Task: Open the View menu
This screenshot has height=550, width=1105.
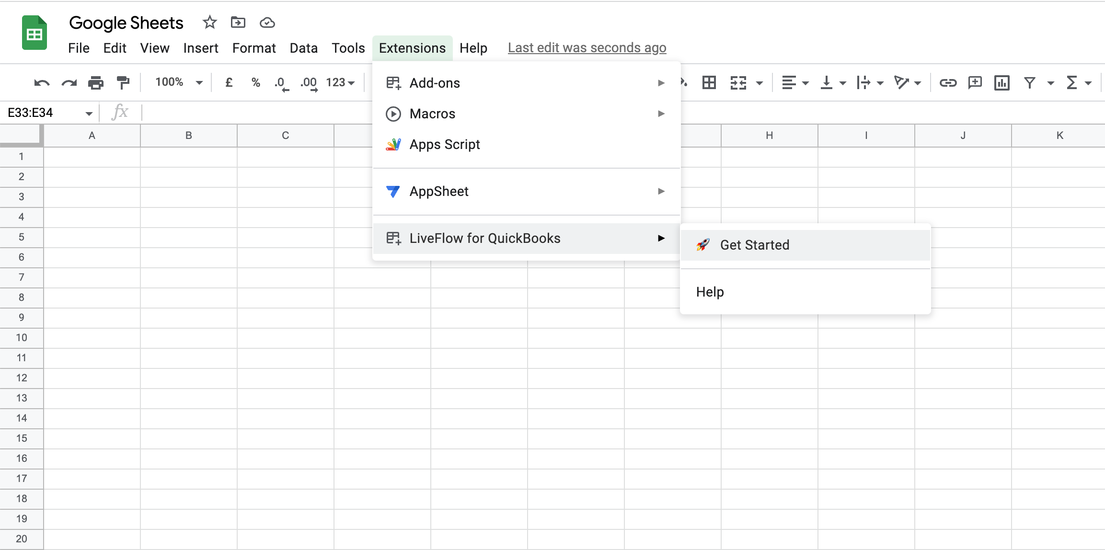Action: (x=155, y=48)
